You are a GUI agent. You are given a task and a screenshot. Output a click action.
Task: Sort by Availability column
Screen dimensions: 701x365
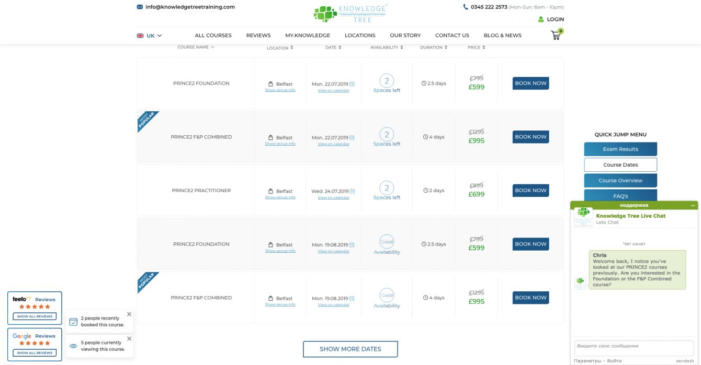tap(387, 47)
